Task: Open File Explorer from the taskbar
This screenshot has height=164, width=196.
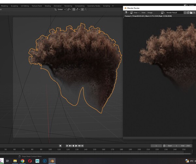Action: pos(15,161)
